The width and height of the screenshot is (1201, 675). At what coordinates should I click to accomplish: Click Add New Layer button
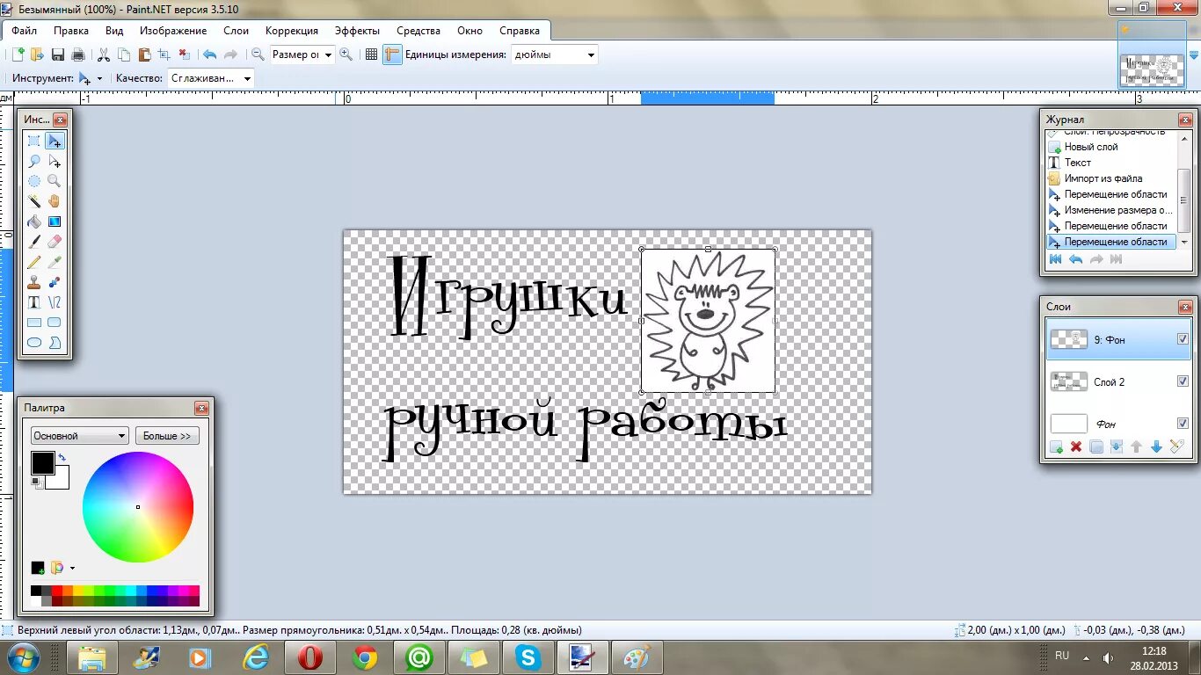click(1056, 447)
